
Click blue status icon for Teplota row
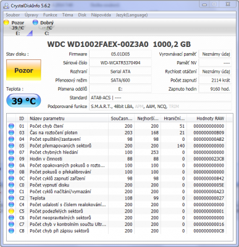tap(11, 198)
